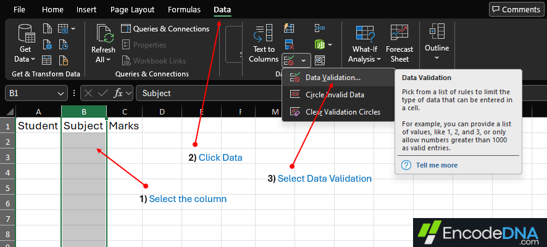Image resolution: width=547 pixels, height=247 pixels.
Task: Click the Insert Function fx icon
Action: click(119, 93)
